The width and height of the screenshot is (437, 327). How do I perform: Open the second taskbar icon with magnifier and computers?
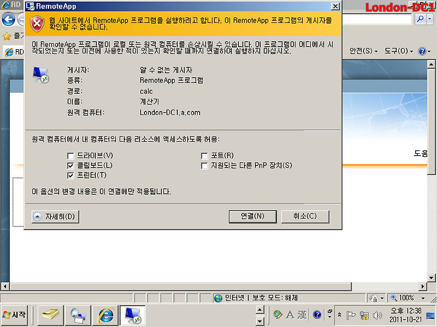tap(78, 315)
